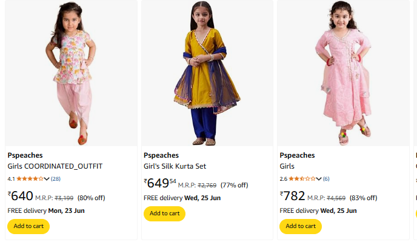Open the 6 reviews link
The image size is (417, 242).
pyautogui.click(x=326, y=179)
